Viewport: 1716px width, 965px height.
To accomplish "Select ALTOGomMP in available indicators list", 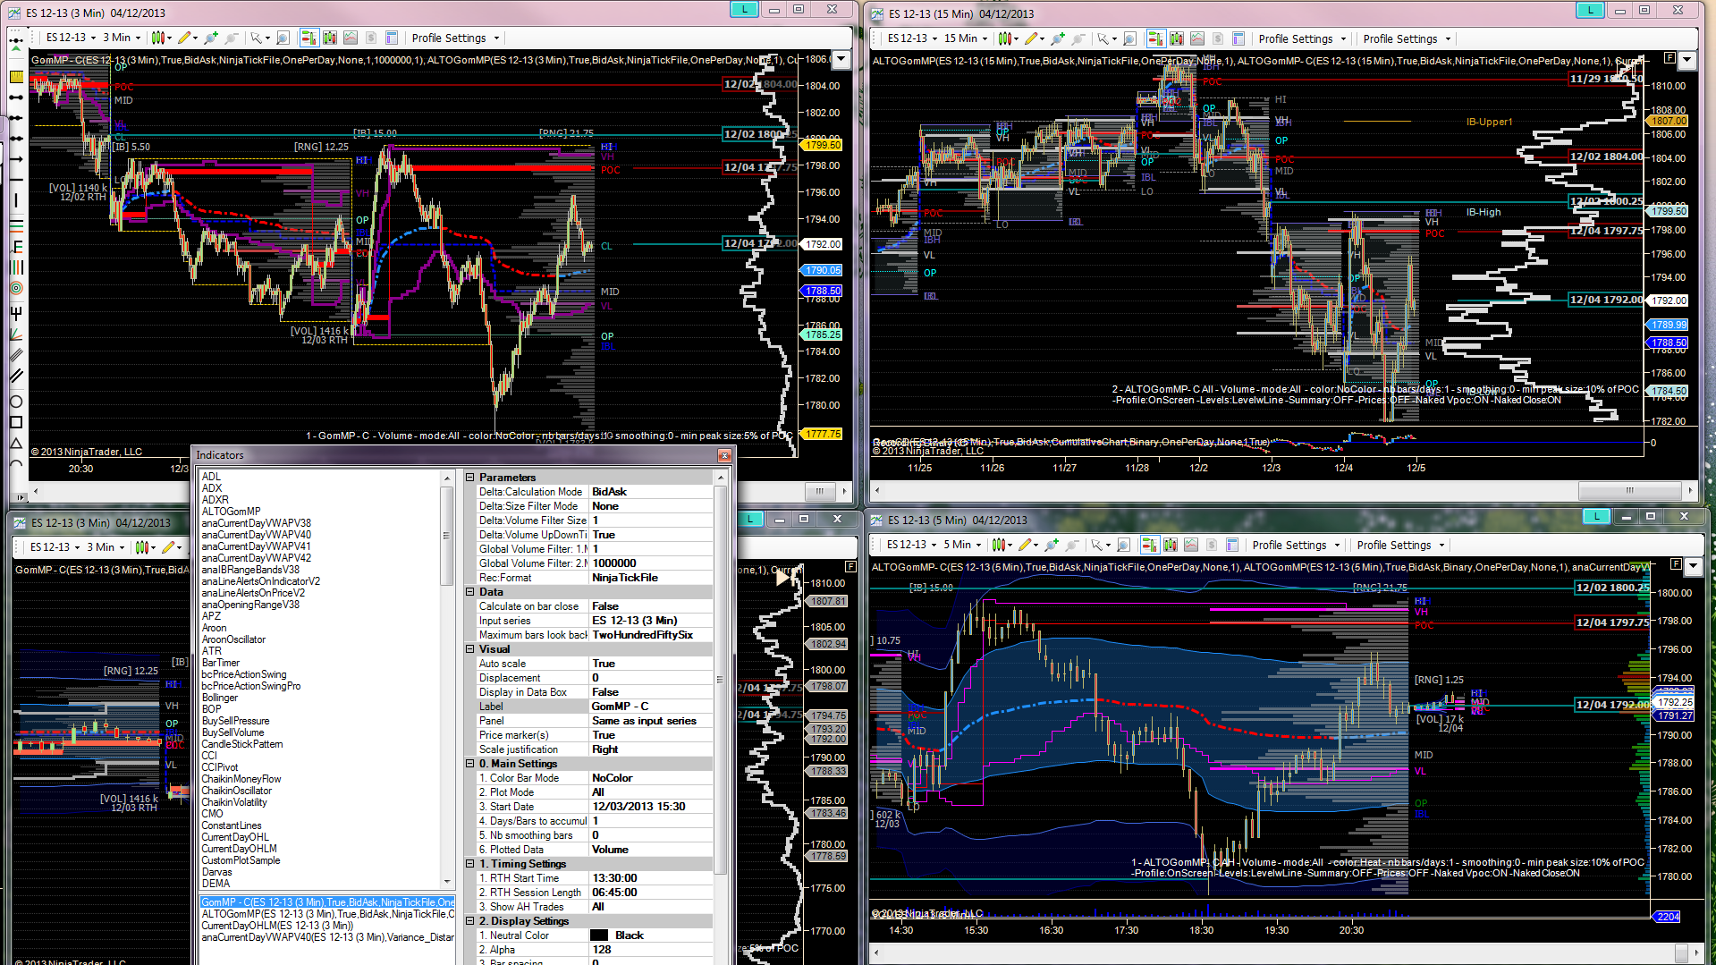I will (231, 512).
